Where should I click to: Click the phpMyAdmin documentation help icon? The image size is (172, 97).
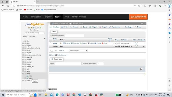pyautogui.click(x=34, y=27)
